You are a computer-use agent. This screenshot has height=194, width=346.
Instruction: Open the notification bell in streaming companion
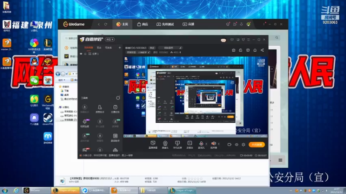pyautogui.click(x=255, y=50)
